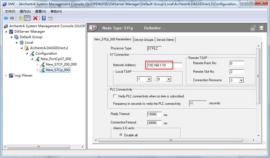Select ArchestrA.DASSIDirect.2 in the tree
The image size is (270, 158).
[x=49, y=48]
